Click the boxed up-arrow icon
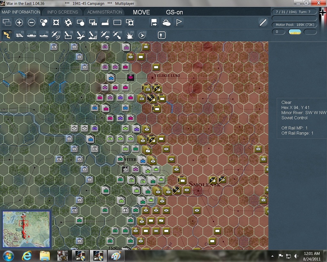Screen dimensions: 327x262 point(161,35)
